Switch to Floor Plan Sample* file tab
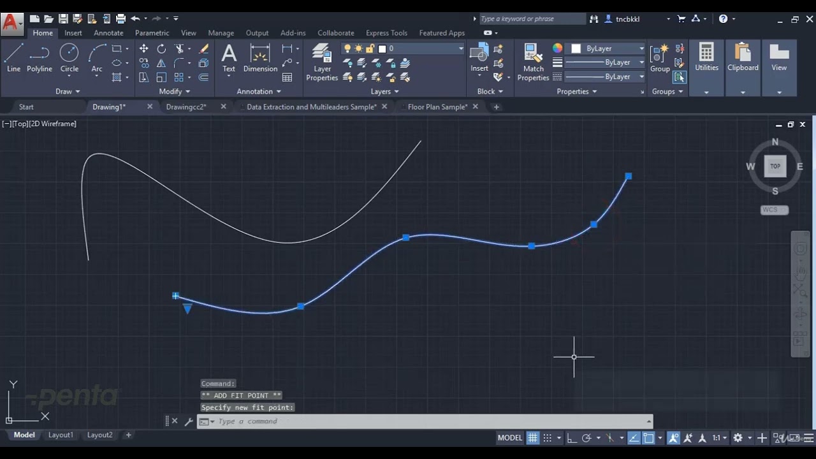 [x=437, y=107]
